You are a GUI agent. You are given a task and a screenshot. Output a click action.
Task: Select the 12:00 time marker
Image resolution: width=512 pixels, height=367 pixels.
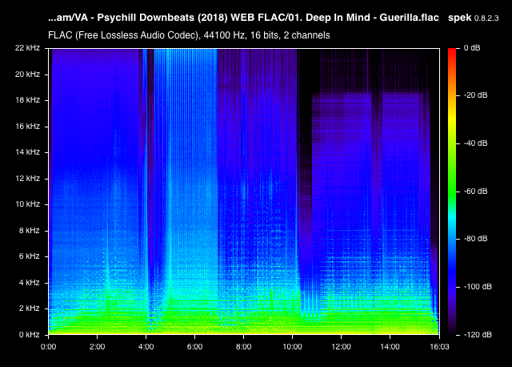pos(342,346)
